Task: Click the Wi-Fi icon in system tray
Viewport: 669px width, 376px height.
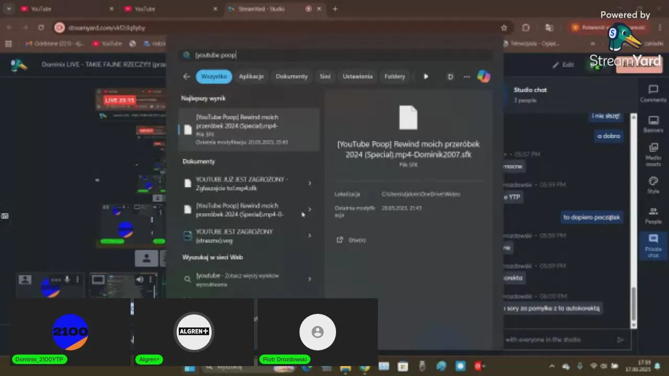Action: coord(593,366)
